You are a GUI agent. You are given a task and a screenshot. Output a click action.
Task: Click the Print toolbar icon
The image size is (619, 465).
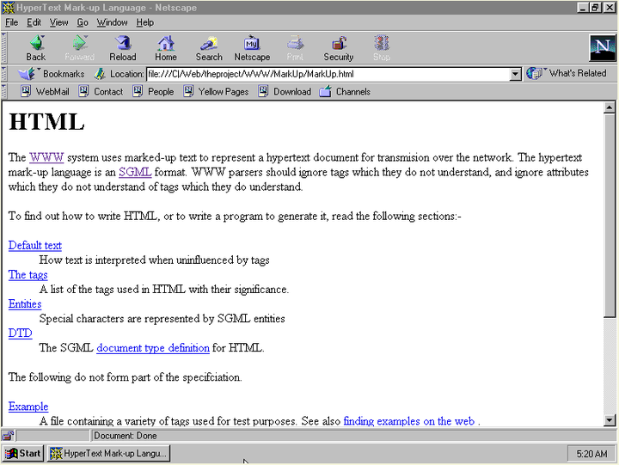click(295, 48)
